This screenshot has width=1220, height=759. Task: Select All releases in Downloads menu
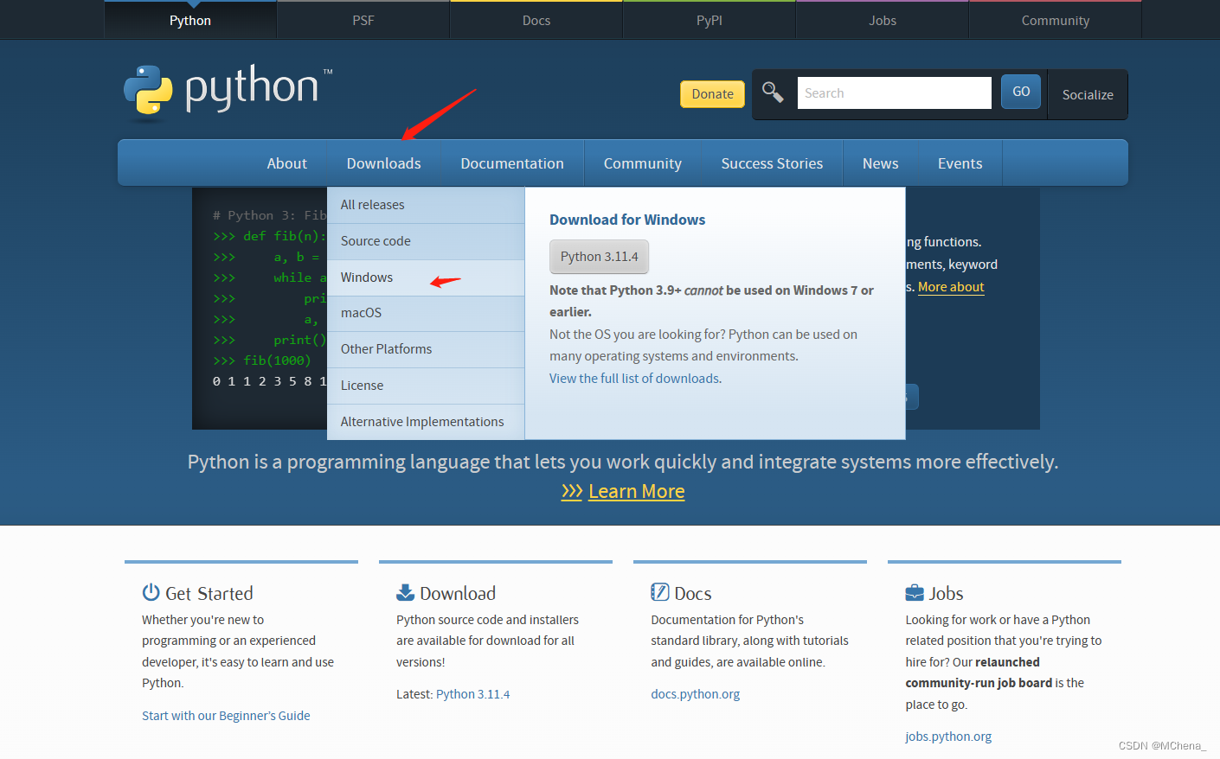[426, 205]
